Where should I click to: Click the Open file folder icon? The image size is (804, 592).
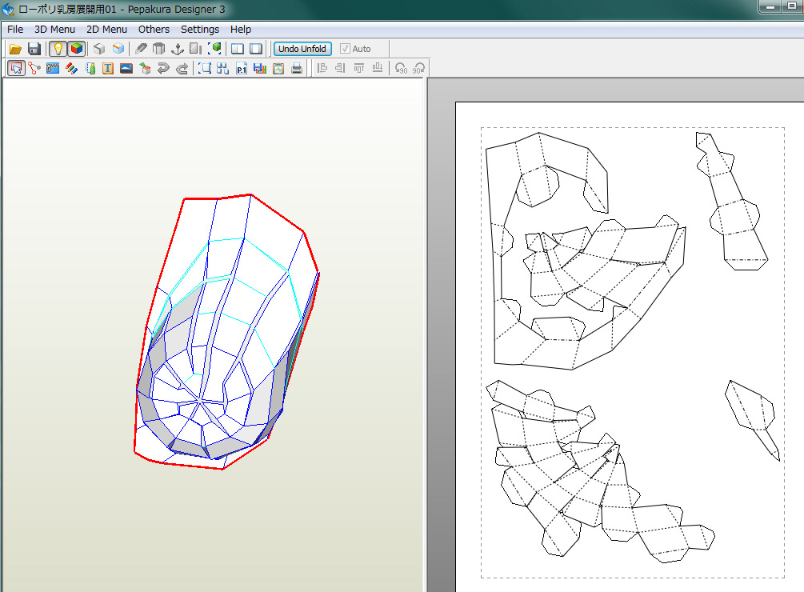click(15, 49)
